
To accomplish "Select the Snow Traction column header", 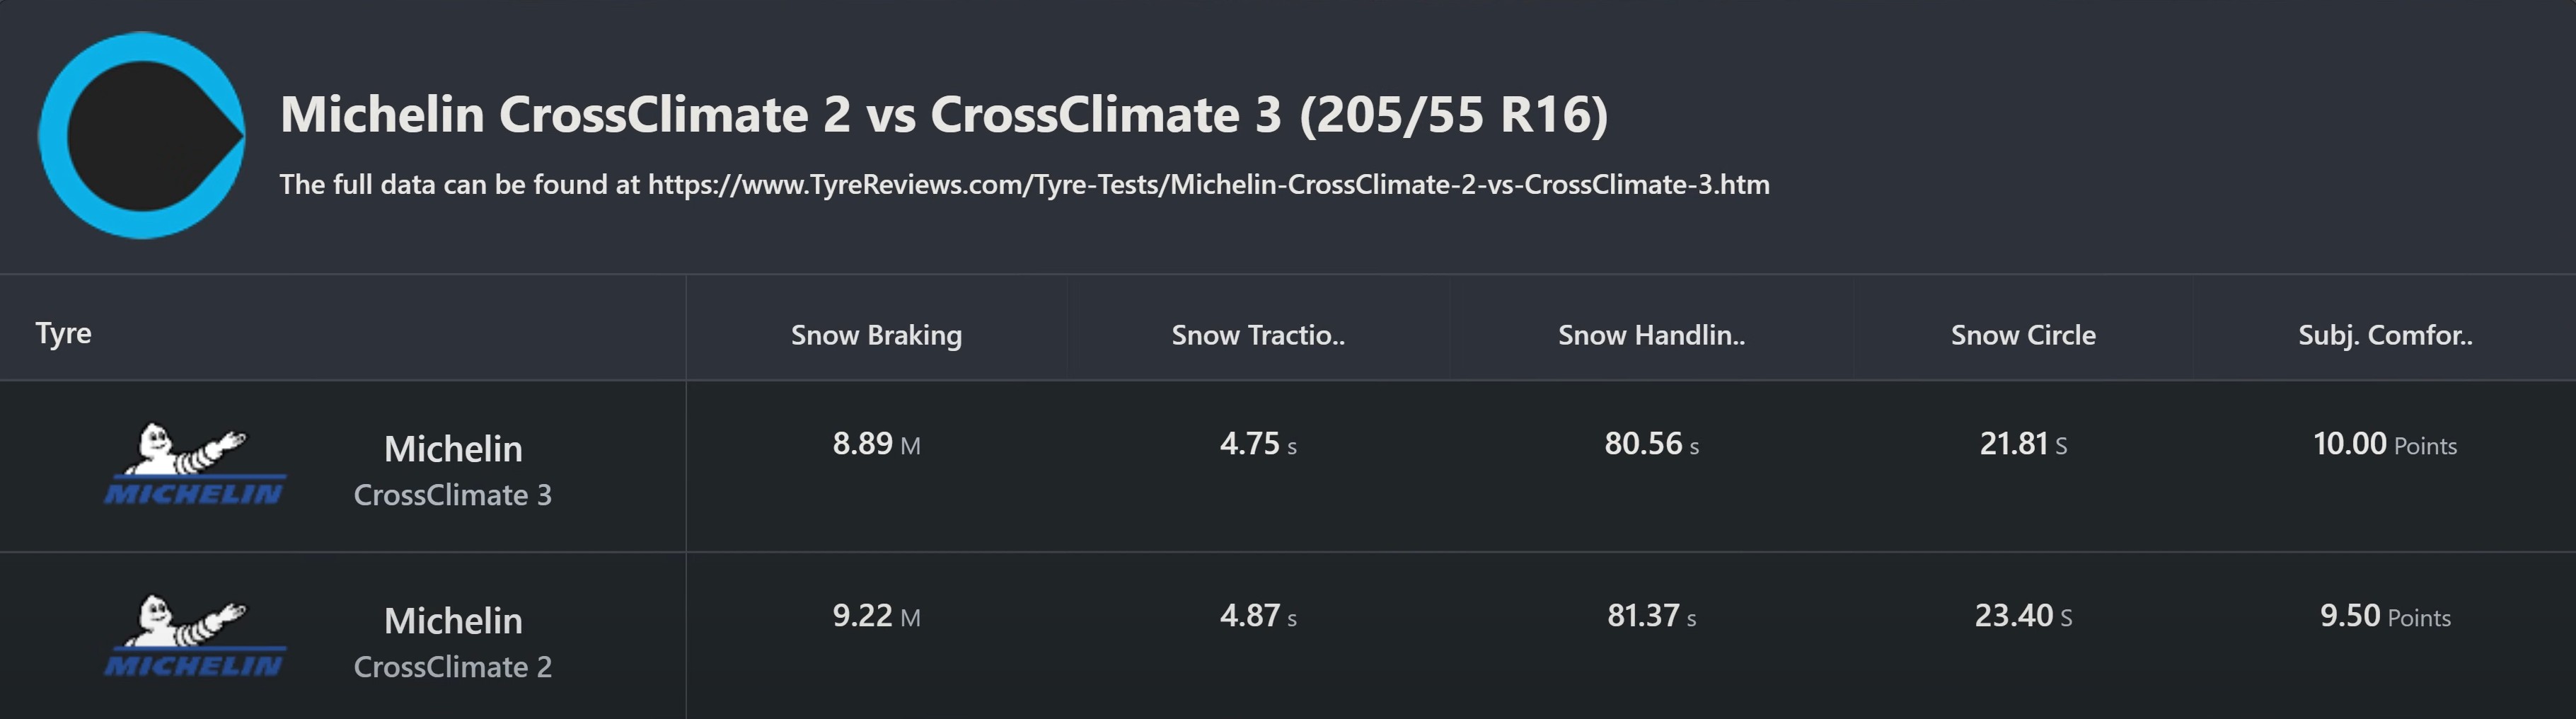I will coord(1258,335).
